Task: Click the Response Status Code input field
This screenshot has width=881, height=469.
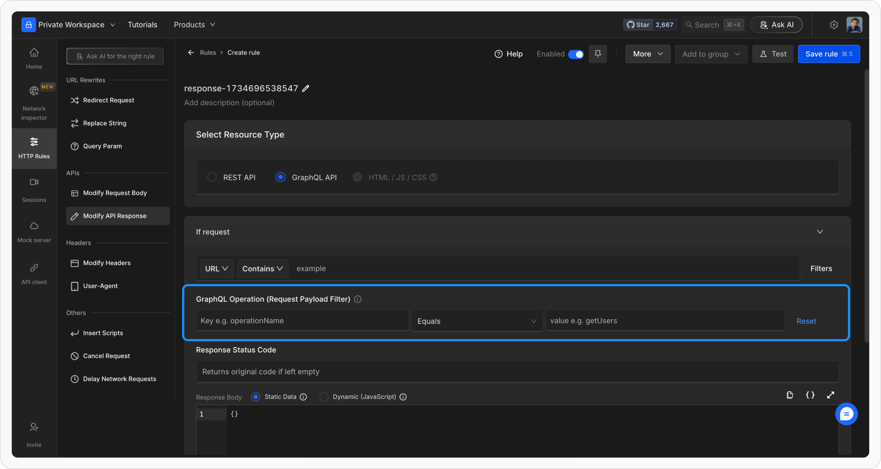Action: (517, 372)
